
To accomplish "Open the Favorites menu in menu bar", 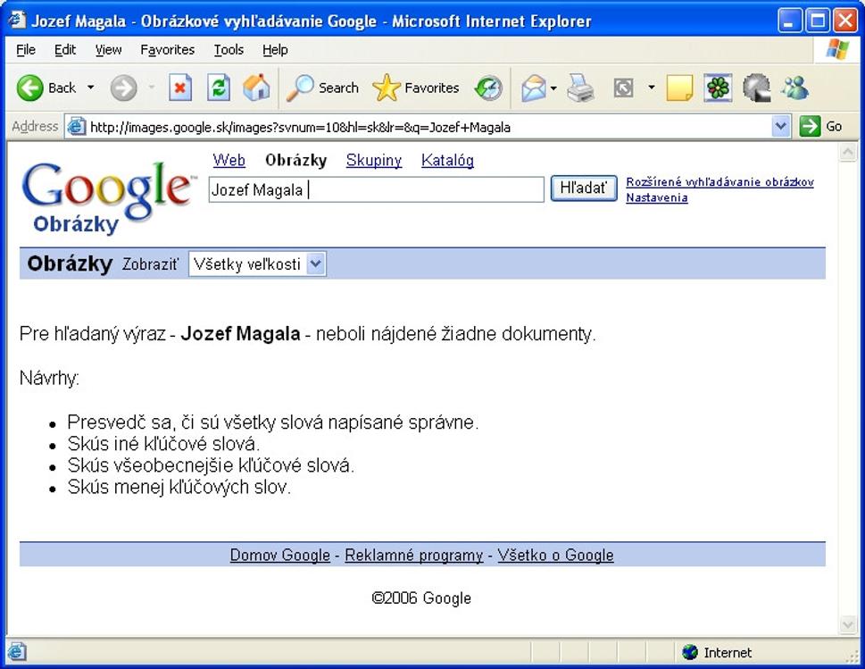I will 167,50.
